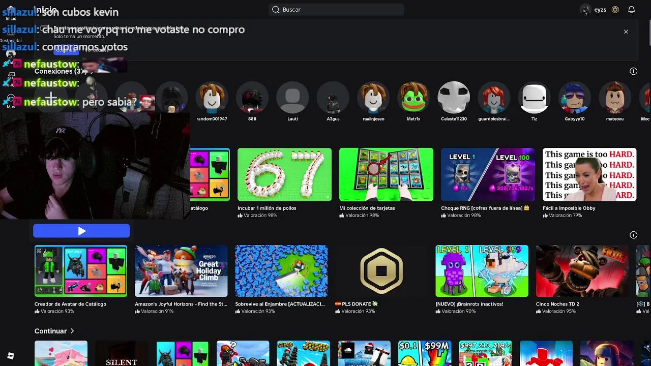
Task: Click the eyzs profile avatar icon
Action: (585, 10)
